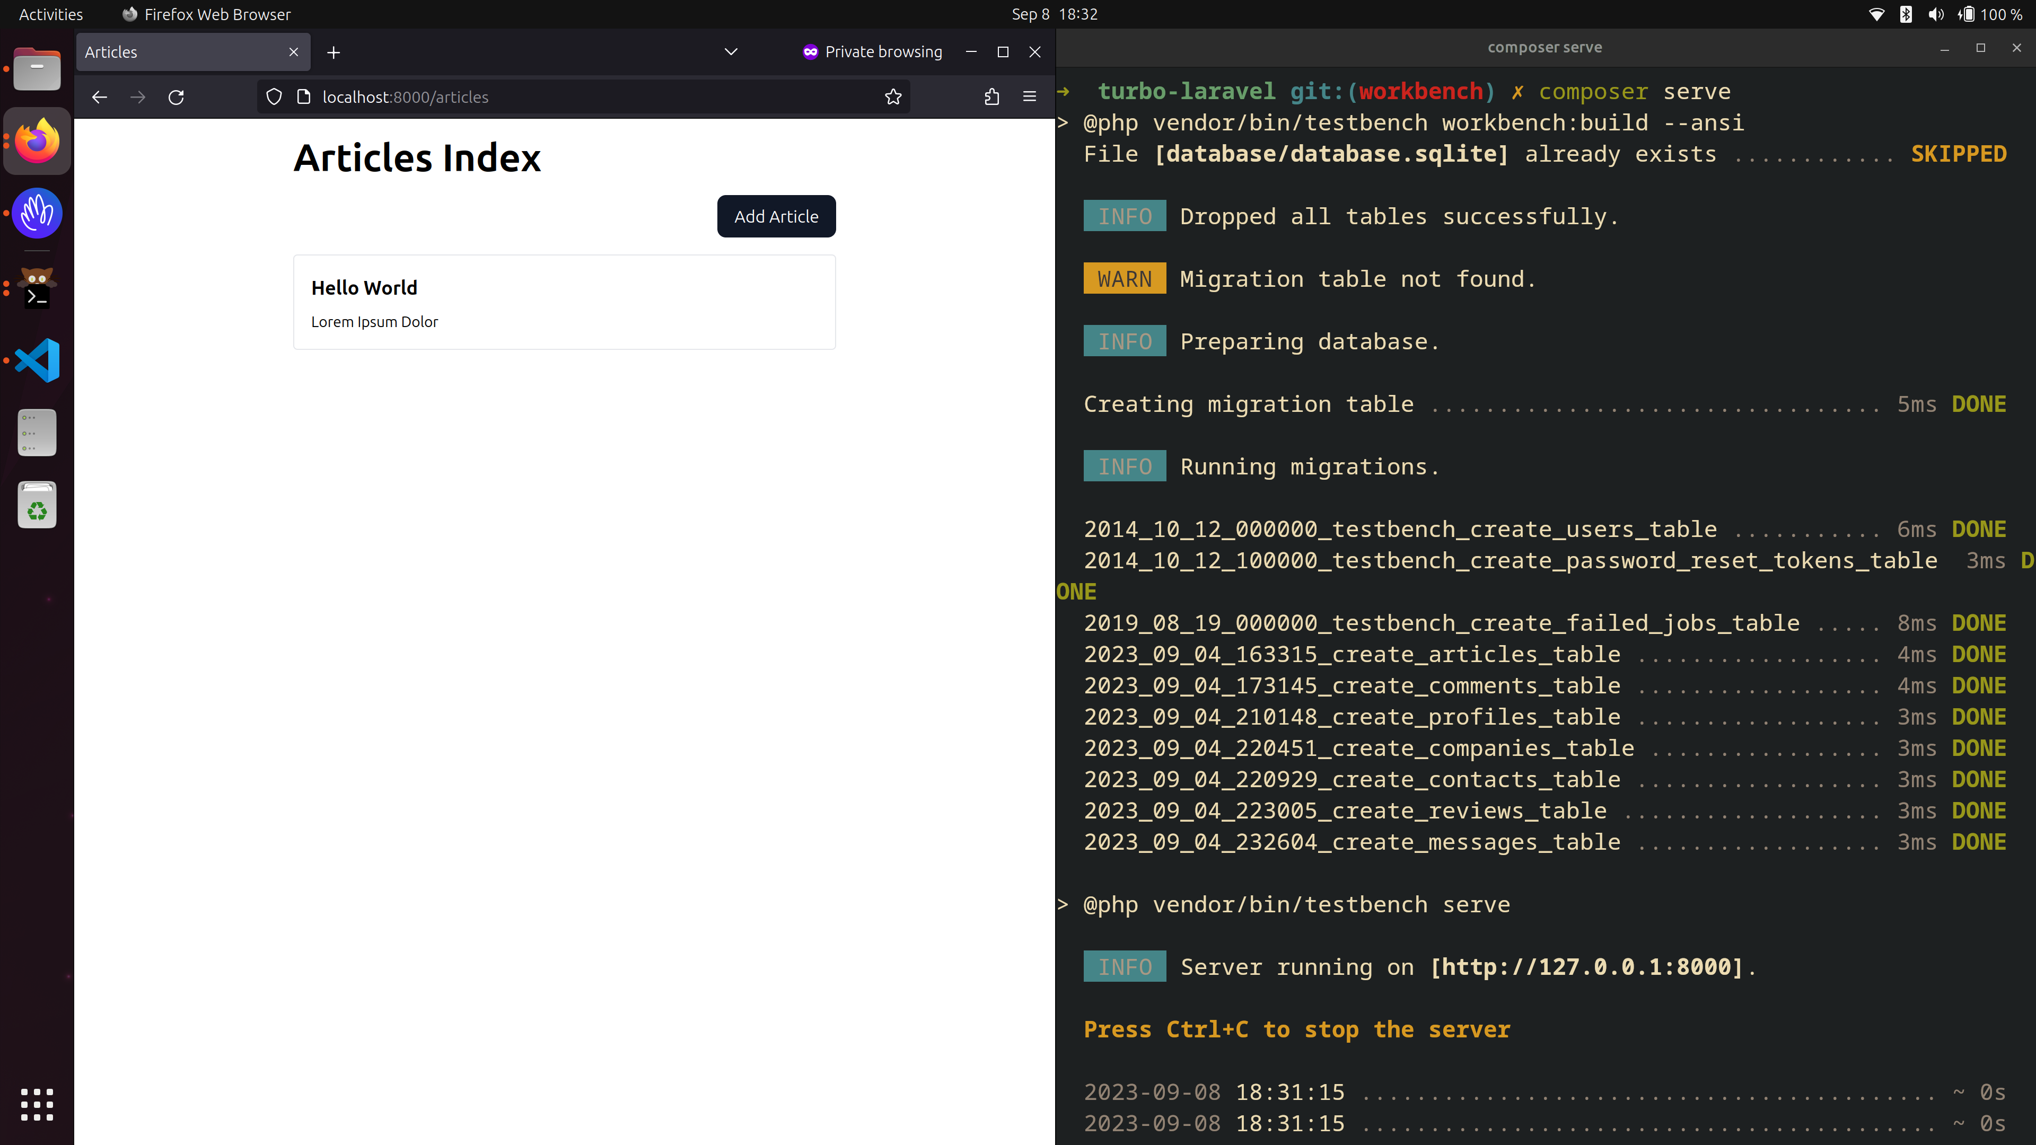Open the Activities overview

coord(50,14)
